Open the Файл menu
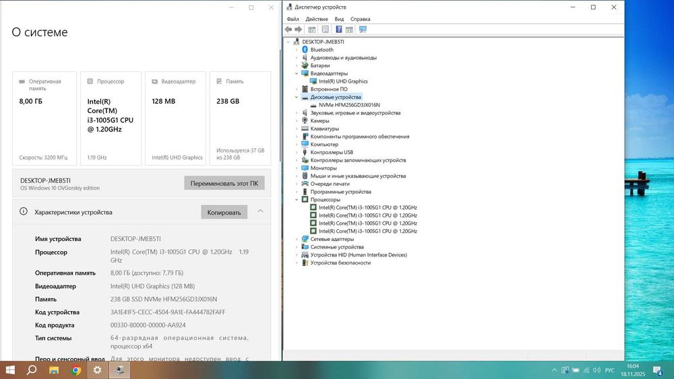Viewport: 674px width, 379px height. pos(293,19)
